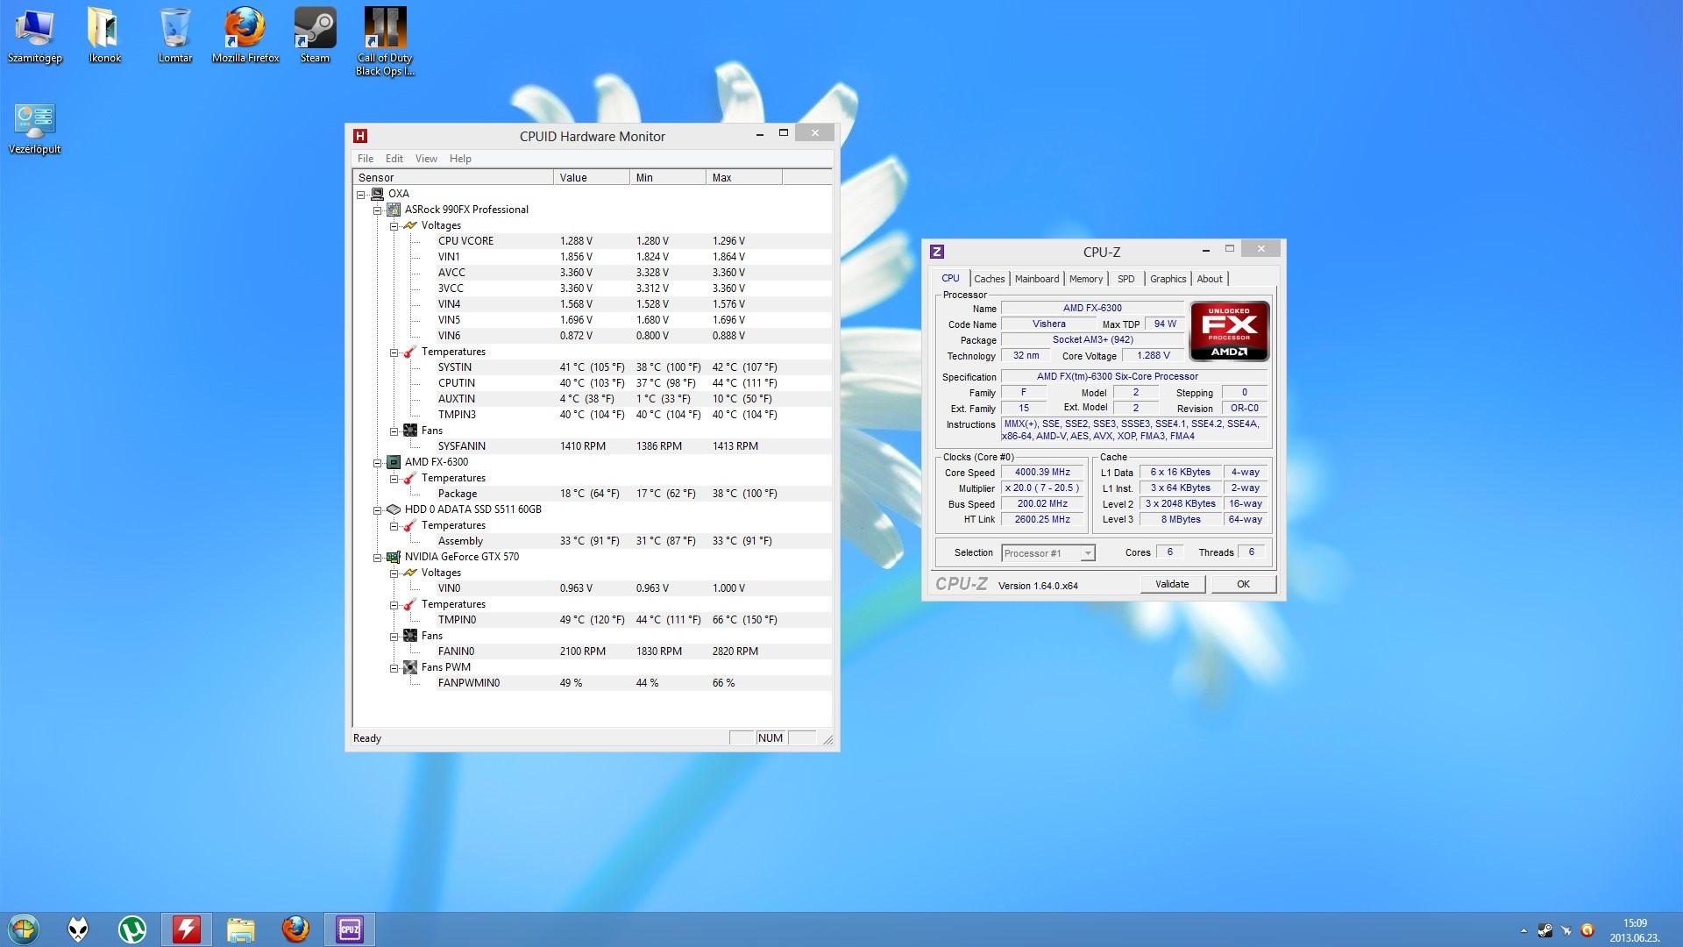1683x947 pixels.
Task: Collapse the AMD FX-6300 node
Action: coord(377,462)
